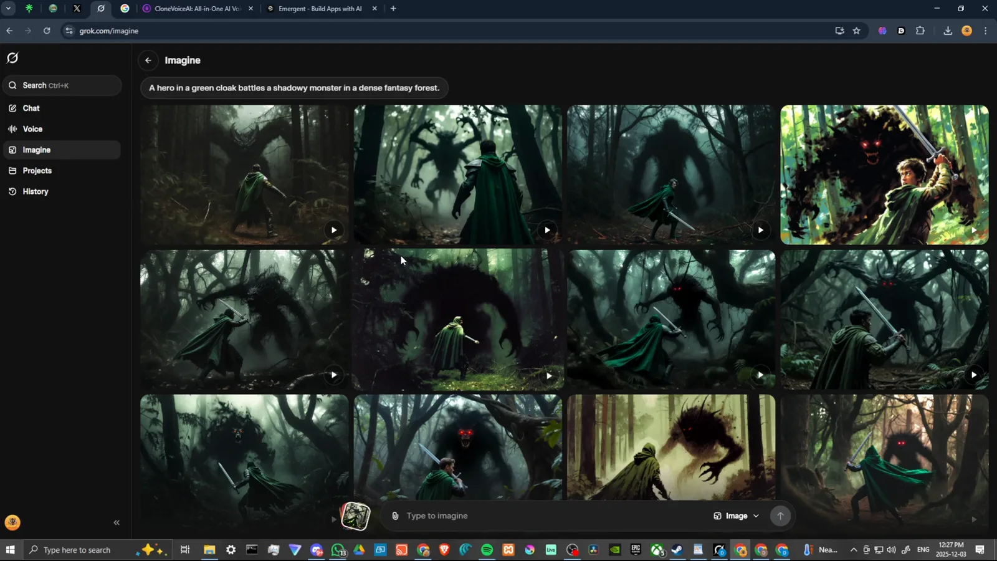Click the green cloak hero prompt text

[x=294, y=88]
